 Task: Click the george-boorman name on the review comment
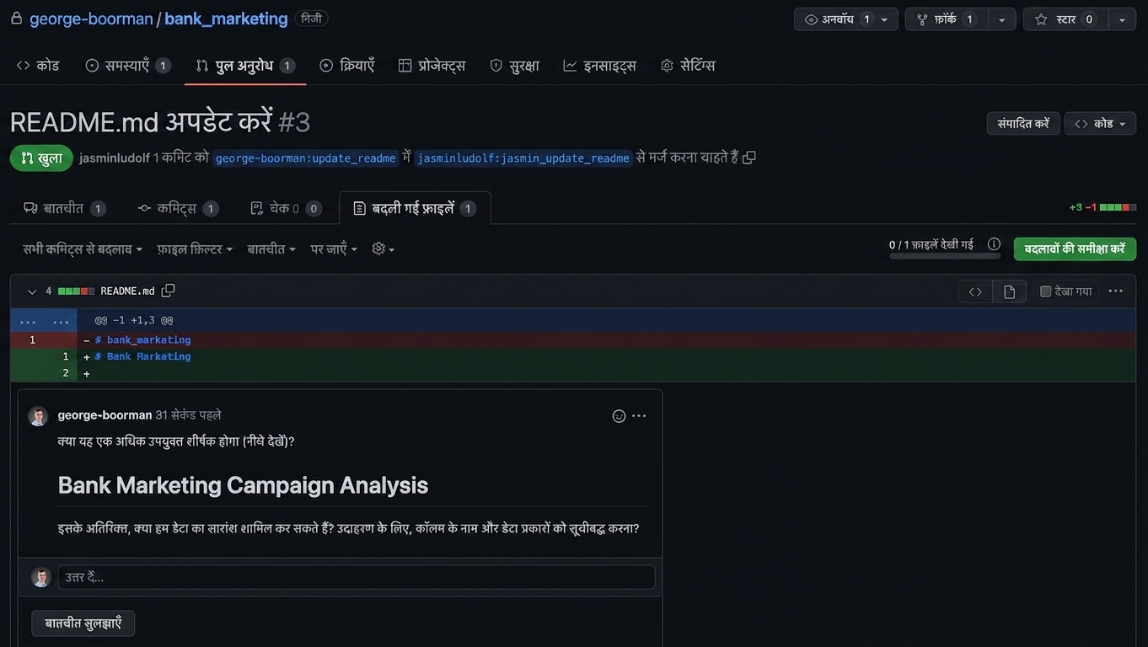tap(105, 415)
